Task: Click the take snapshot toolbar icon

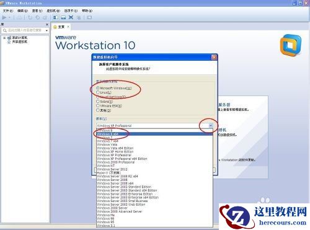Action: pyautogui.click(x=30, y=17)
